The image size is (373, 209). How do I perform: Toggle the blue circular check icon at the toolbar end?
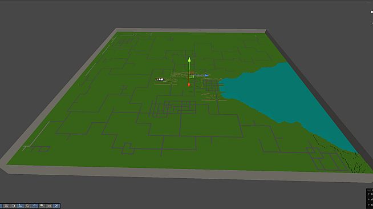point(56,206)
